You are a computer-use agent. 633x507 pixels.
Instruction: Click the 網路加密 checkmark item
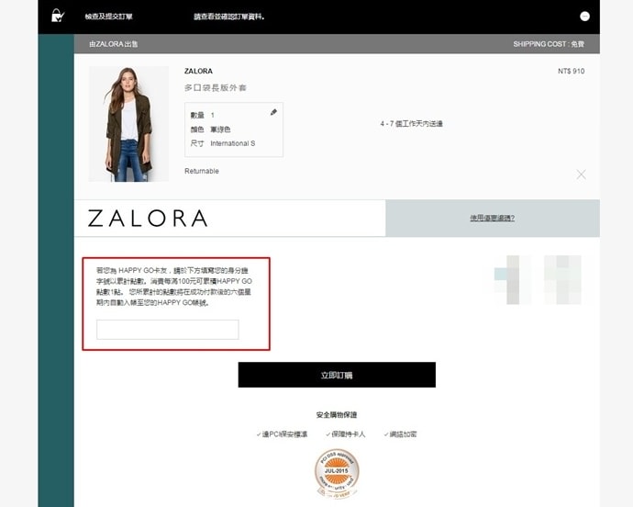pos(399,434)
